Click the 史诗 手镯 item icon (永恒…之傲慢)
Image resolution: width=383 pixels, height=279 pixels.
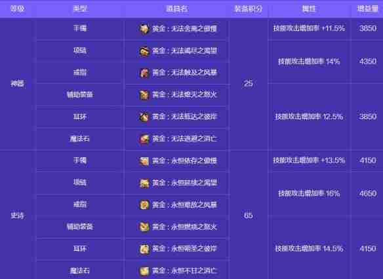click(x=144, y=161)
